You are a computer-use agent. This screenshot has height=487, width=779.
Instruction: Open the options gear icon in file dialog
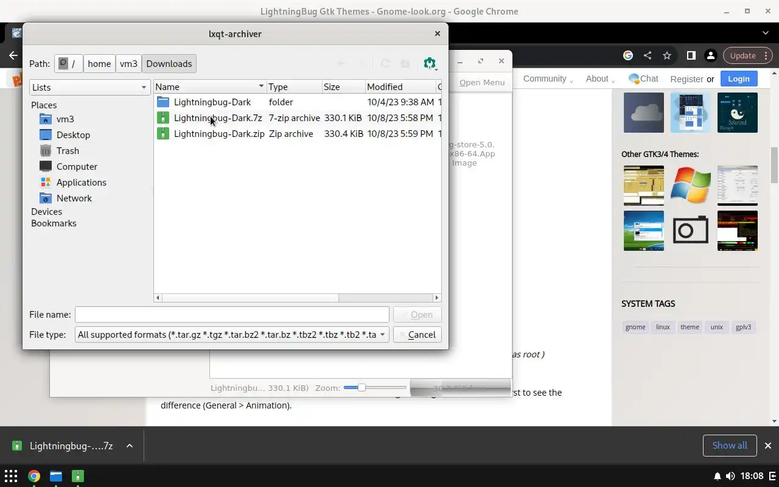pos(430,63)
